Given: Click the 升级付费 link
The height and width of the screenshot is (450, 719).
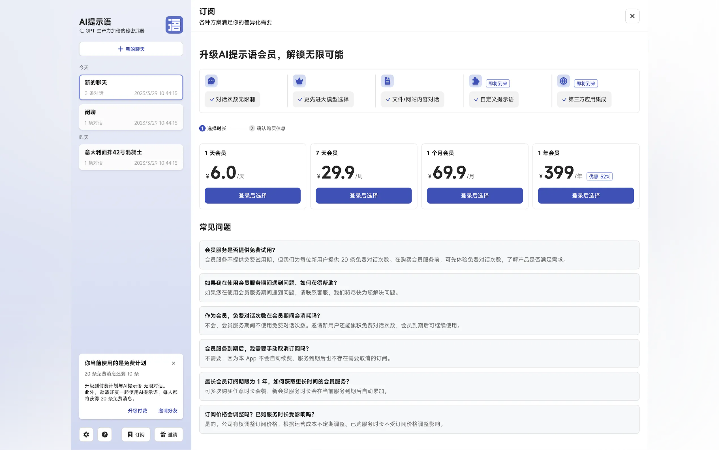Looking at the screenshot, I should pos(137,410).
